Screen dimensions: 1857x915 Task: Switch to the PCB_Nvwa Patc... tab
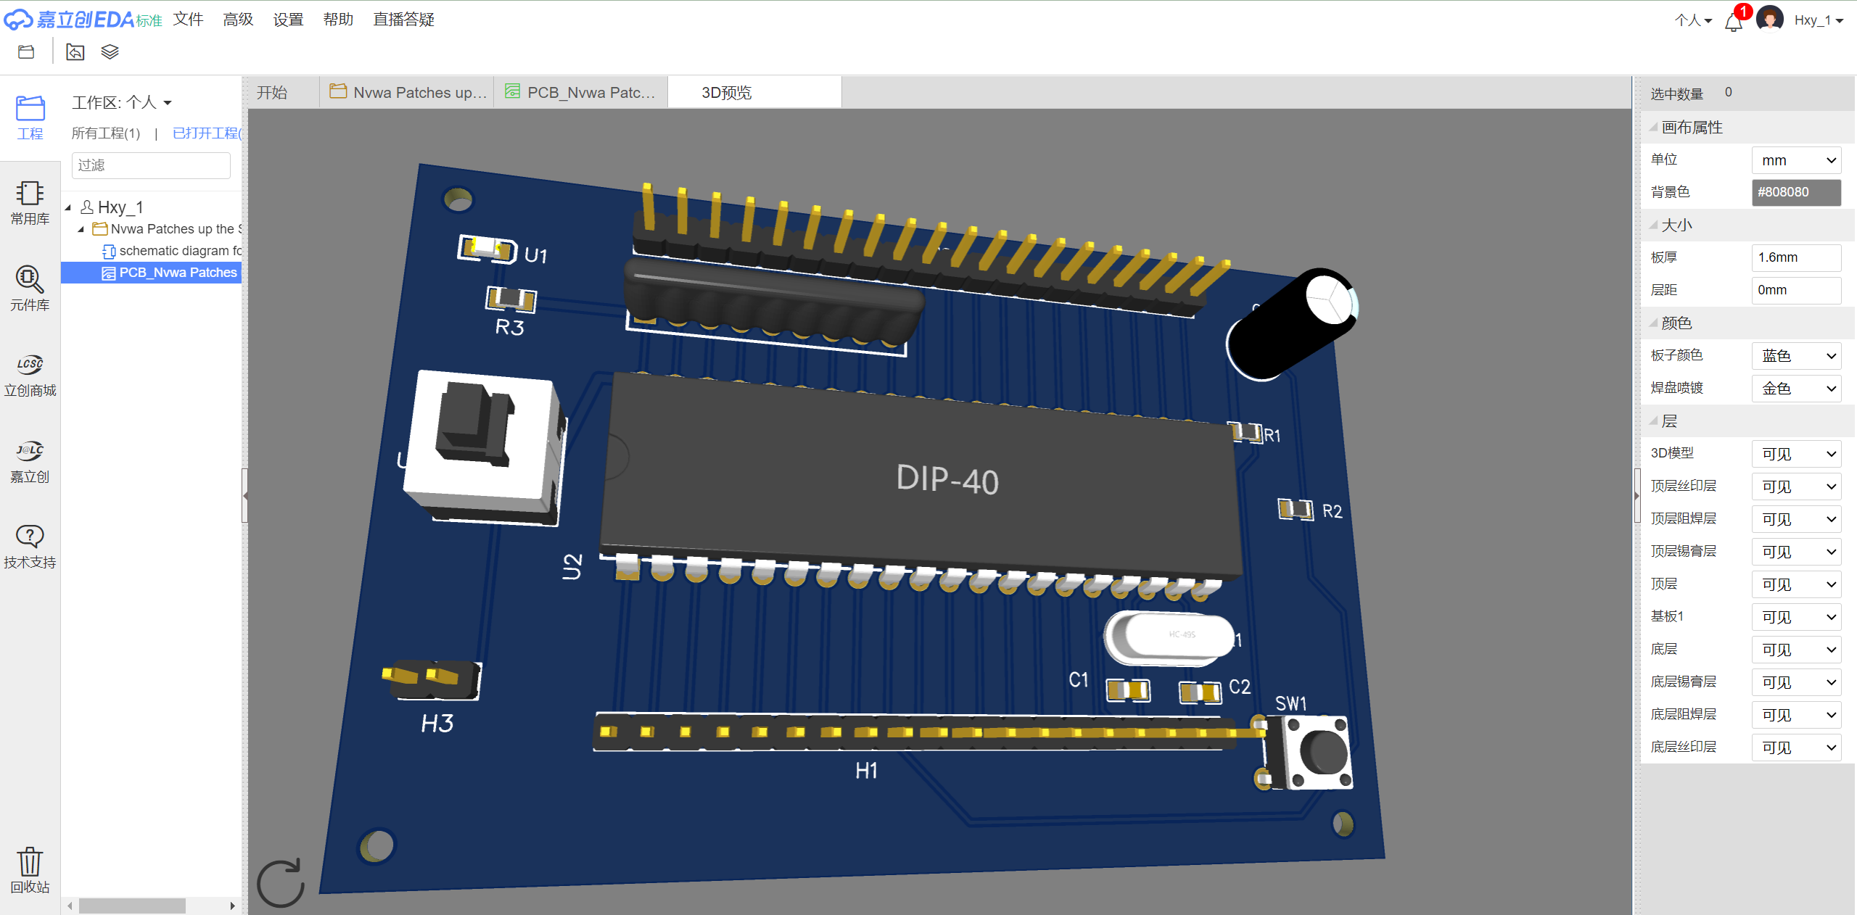pyautogui.click(x=581, y=93)
